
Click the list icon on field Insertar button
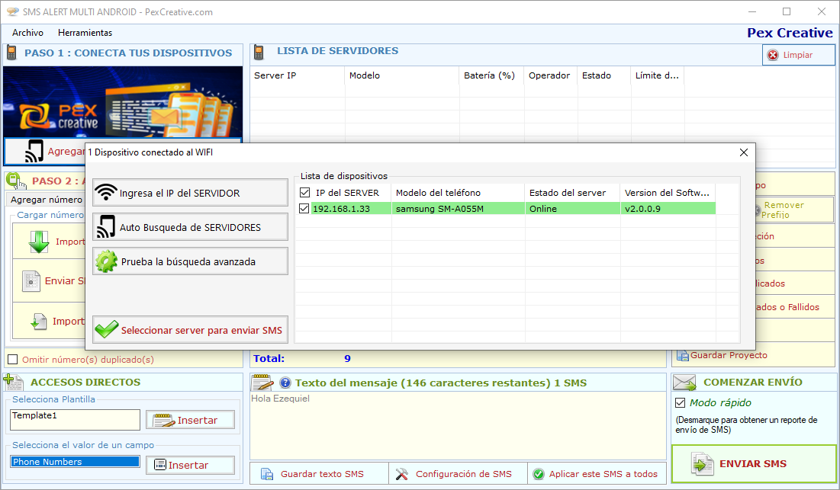[x=160, y=465]
